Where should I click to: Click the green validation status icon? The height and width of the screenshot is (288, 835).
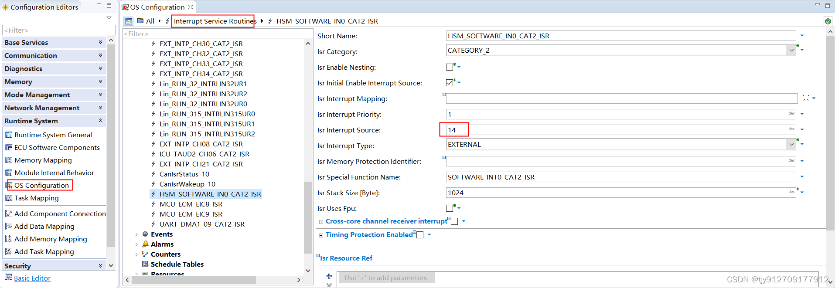828,21
